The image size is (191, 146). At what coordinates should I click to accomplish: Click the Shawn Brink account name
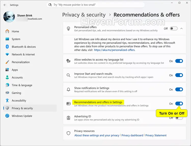click(x=25, y=15)
